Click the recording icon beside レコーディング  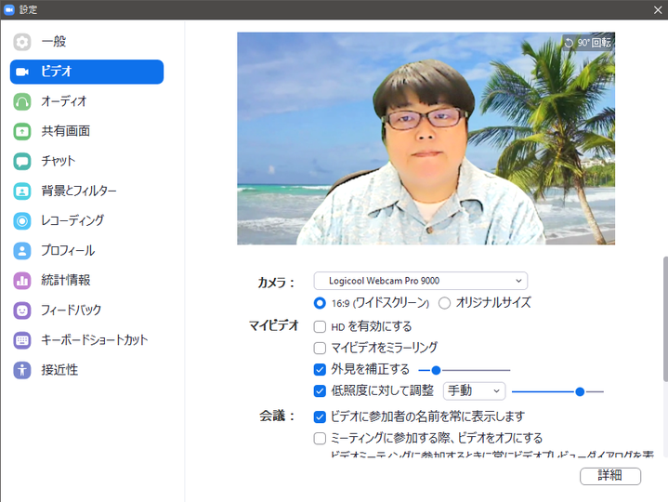click(x=22, y=220)
